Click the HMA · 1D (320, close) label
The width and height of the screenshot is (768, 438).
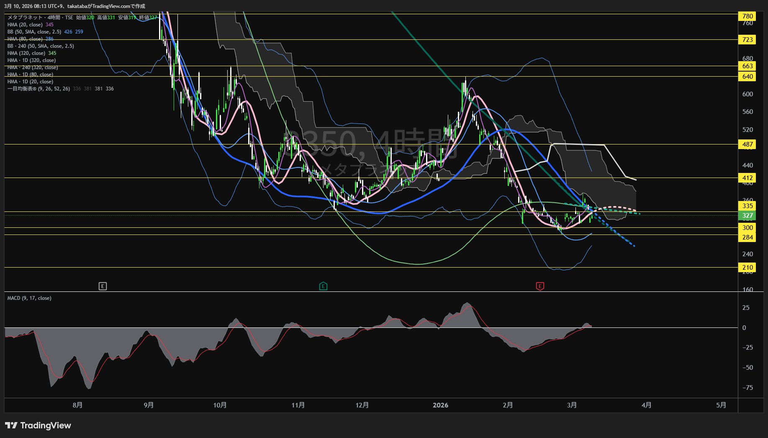click(x=31, y=60)
